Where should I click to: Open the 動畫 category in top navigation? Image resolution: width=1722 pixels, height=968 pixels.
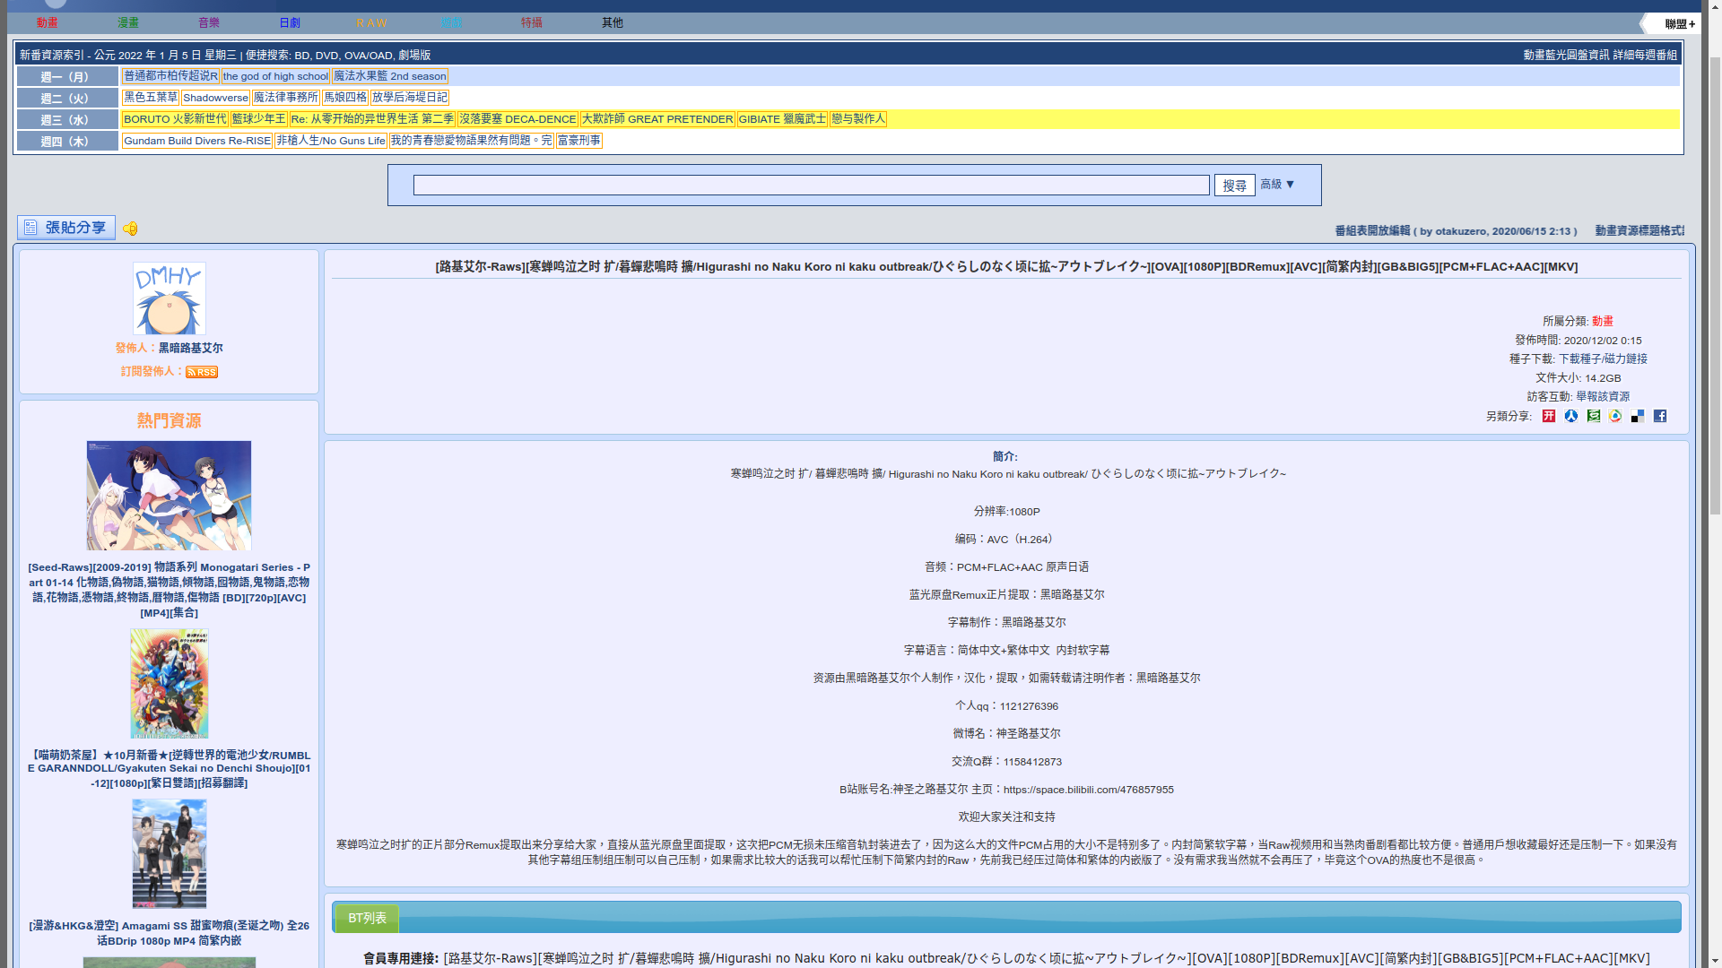tap(48, 23)
